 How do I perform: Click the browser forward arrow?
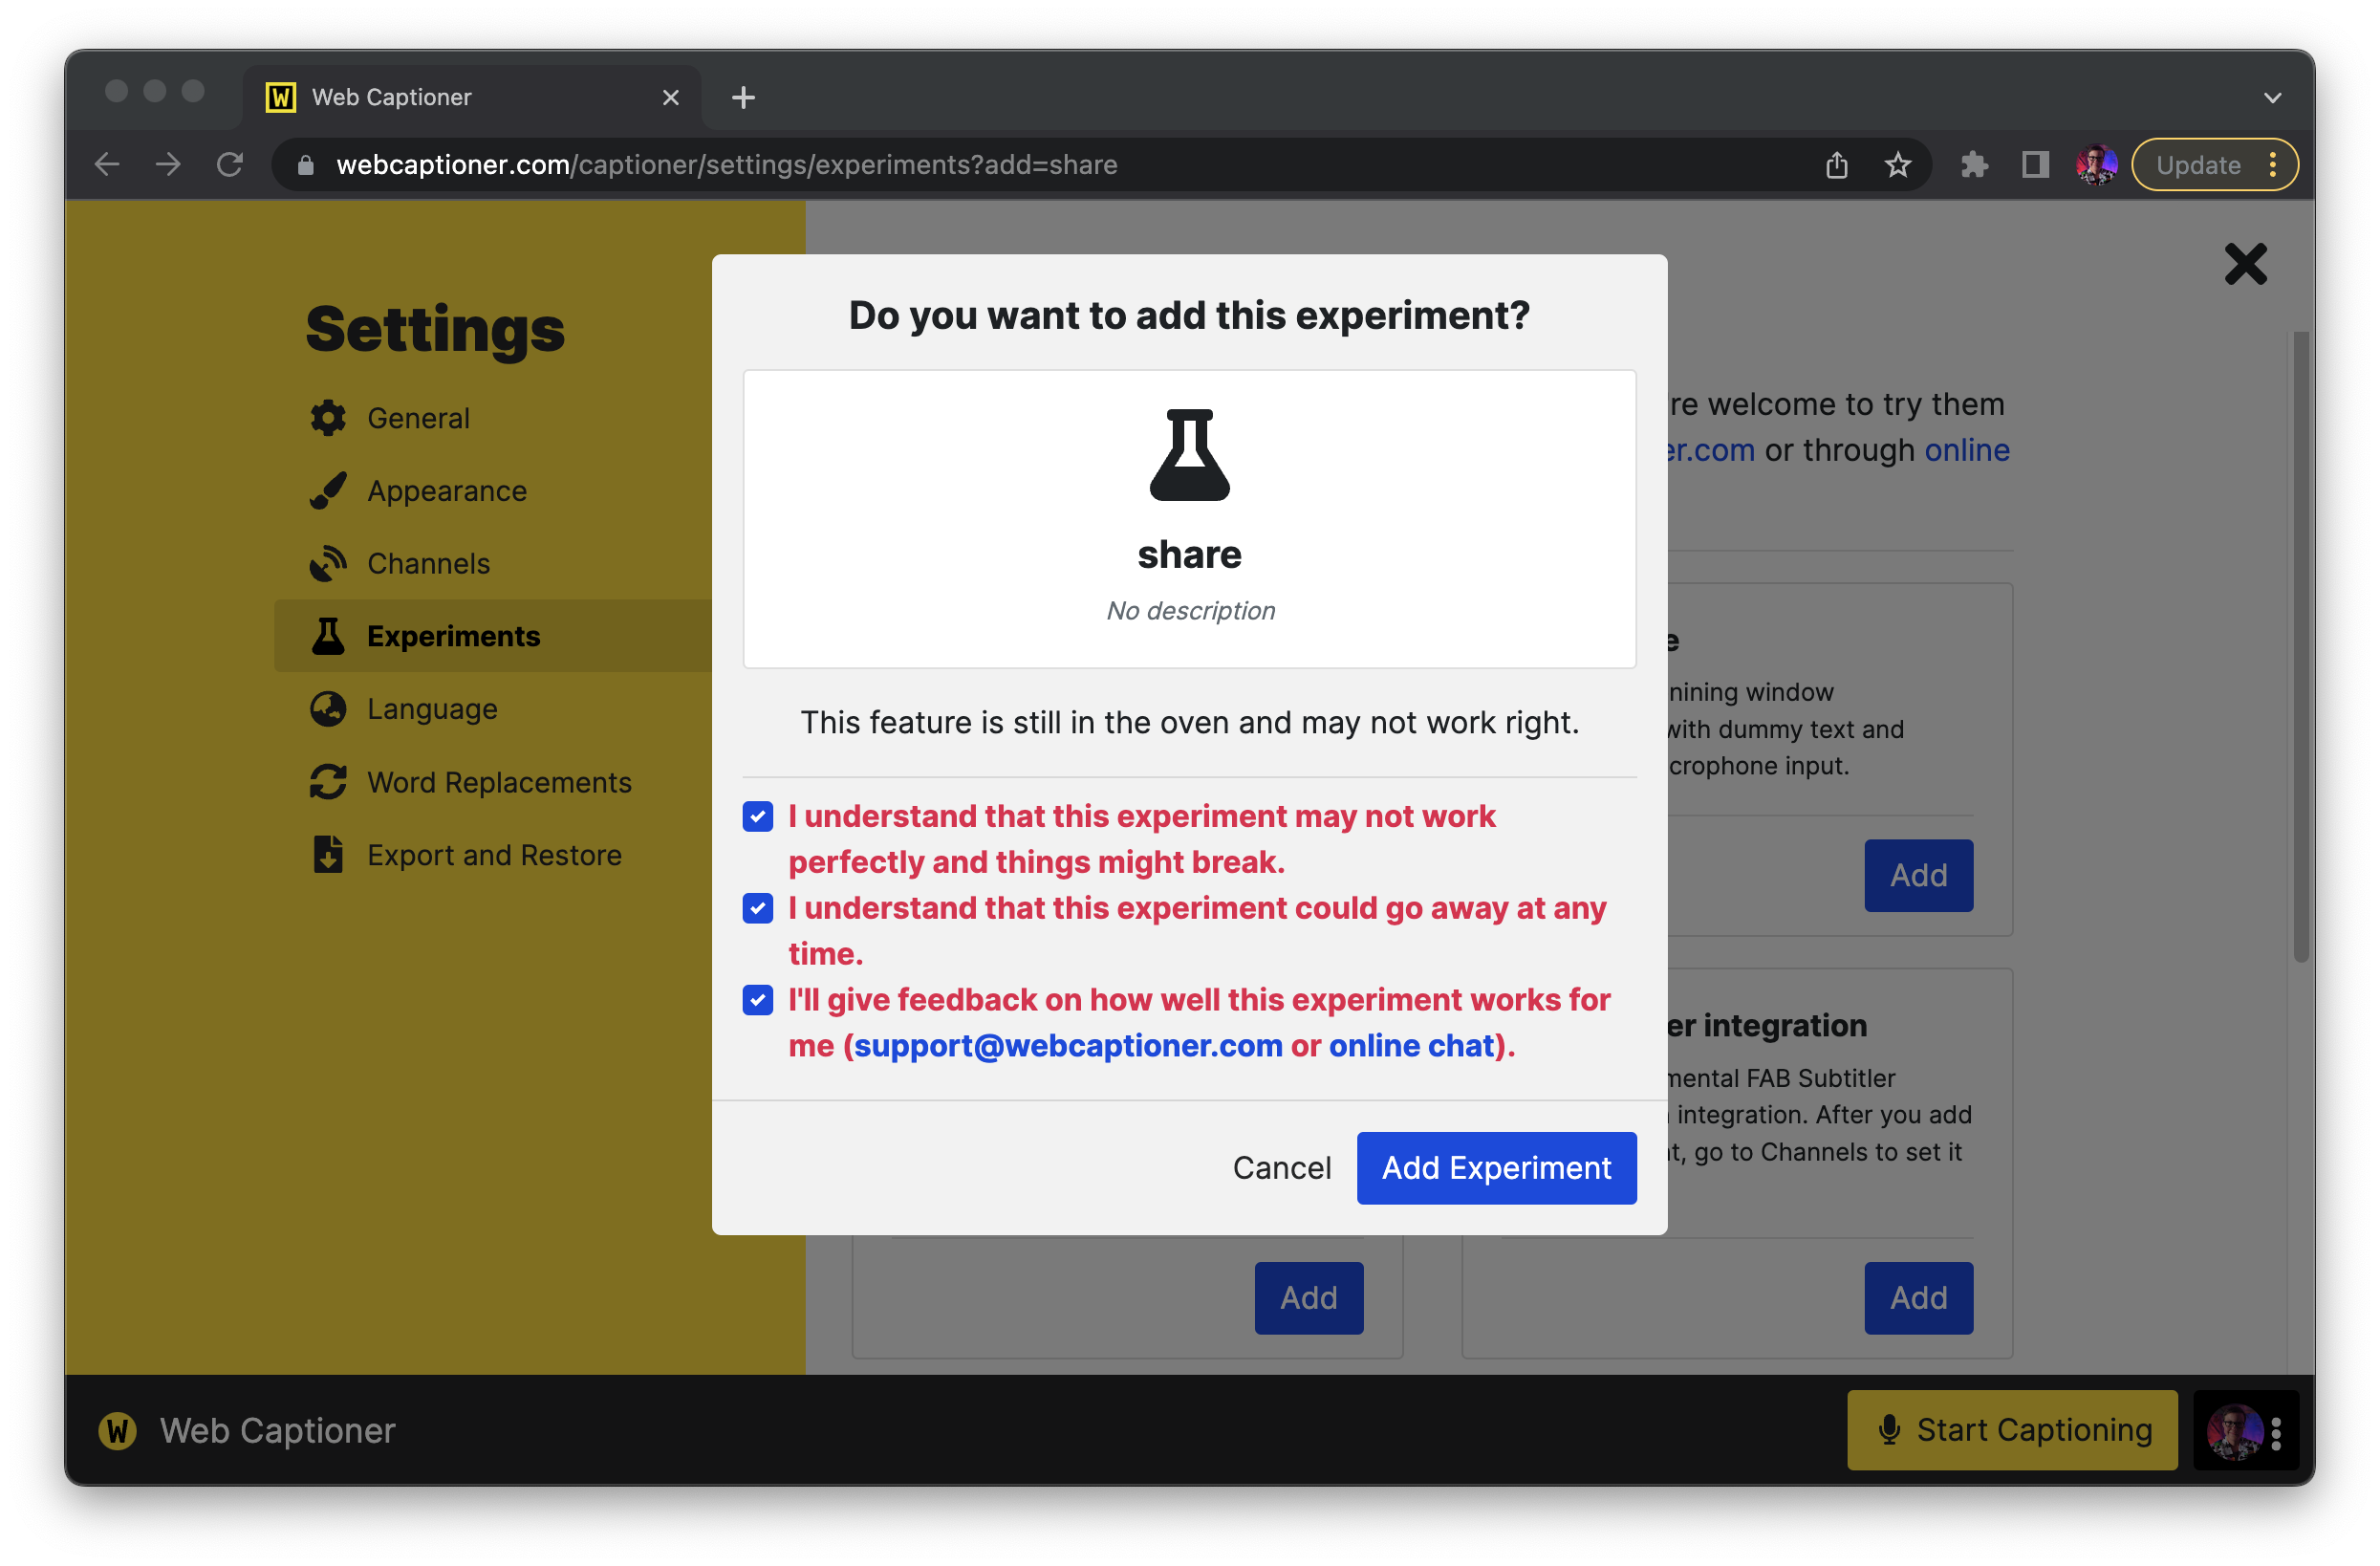tap(168, 164)
